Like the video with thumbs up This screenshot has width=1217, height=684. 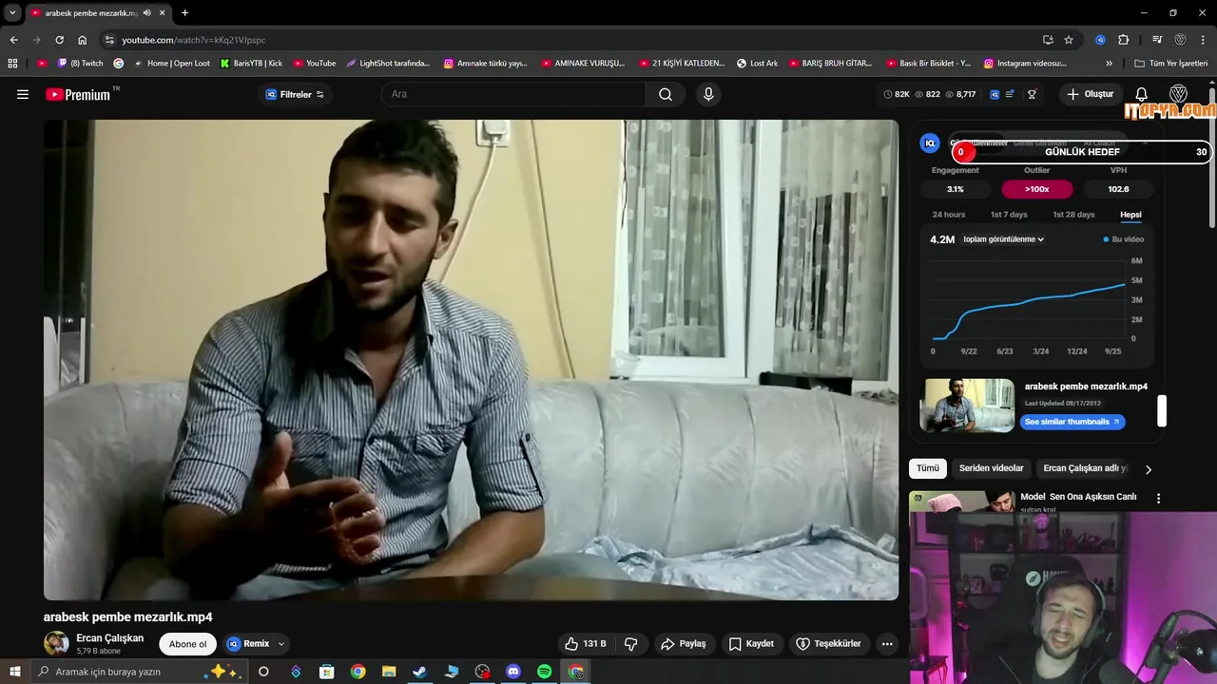point(586,643)
